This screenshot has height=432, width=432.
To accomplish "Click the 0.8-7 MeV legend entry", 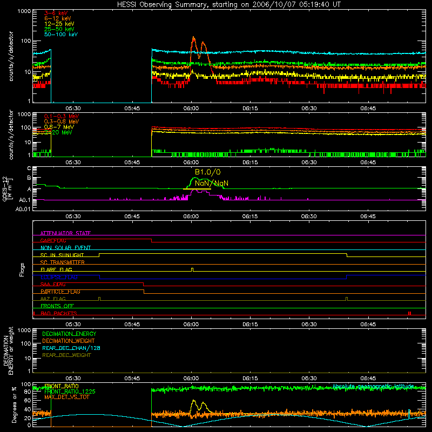I will (x=59, y=127).
